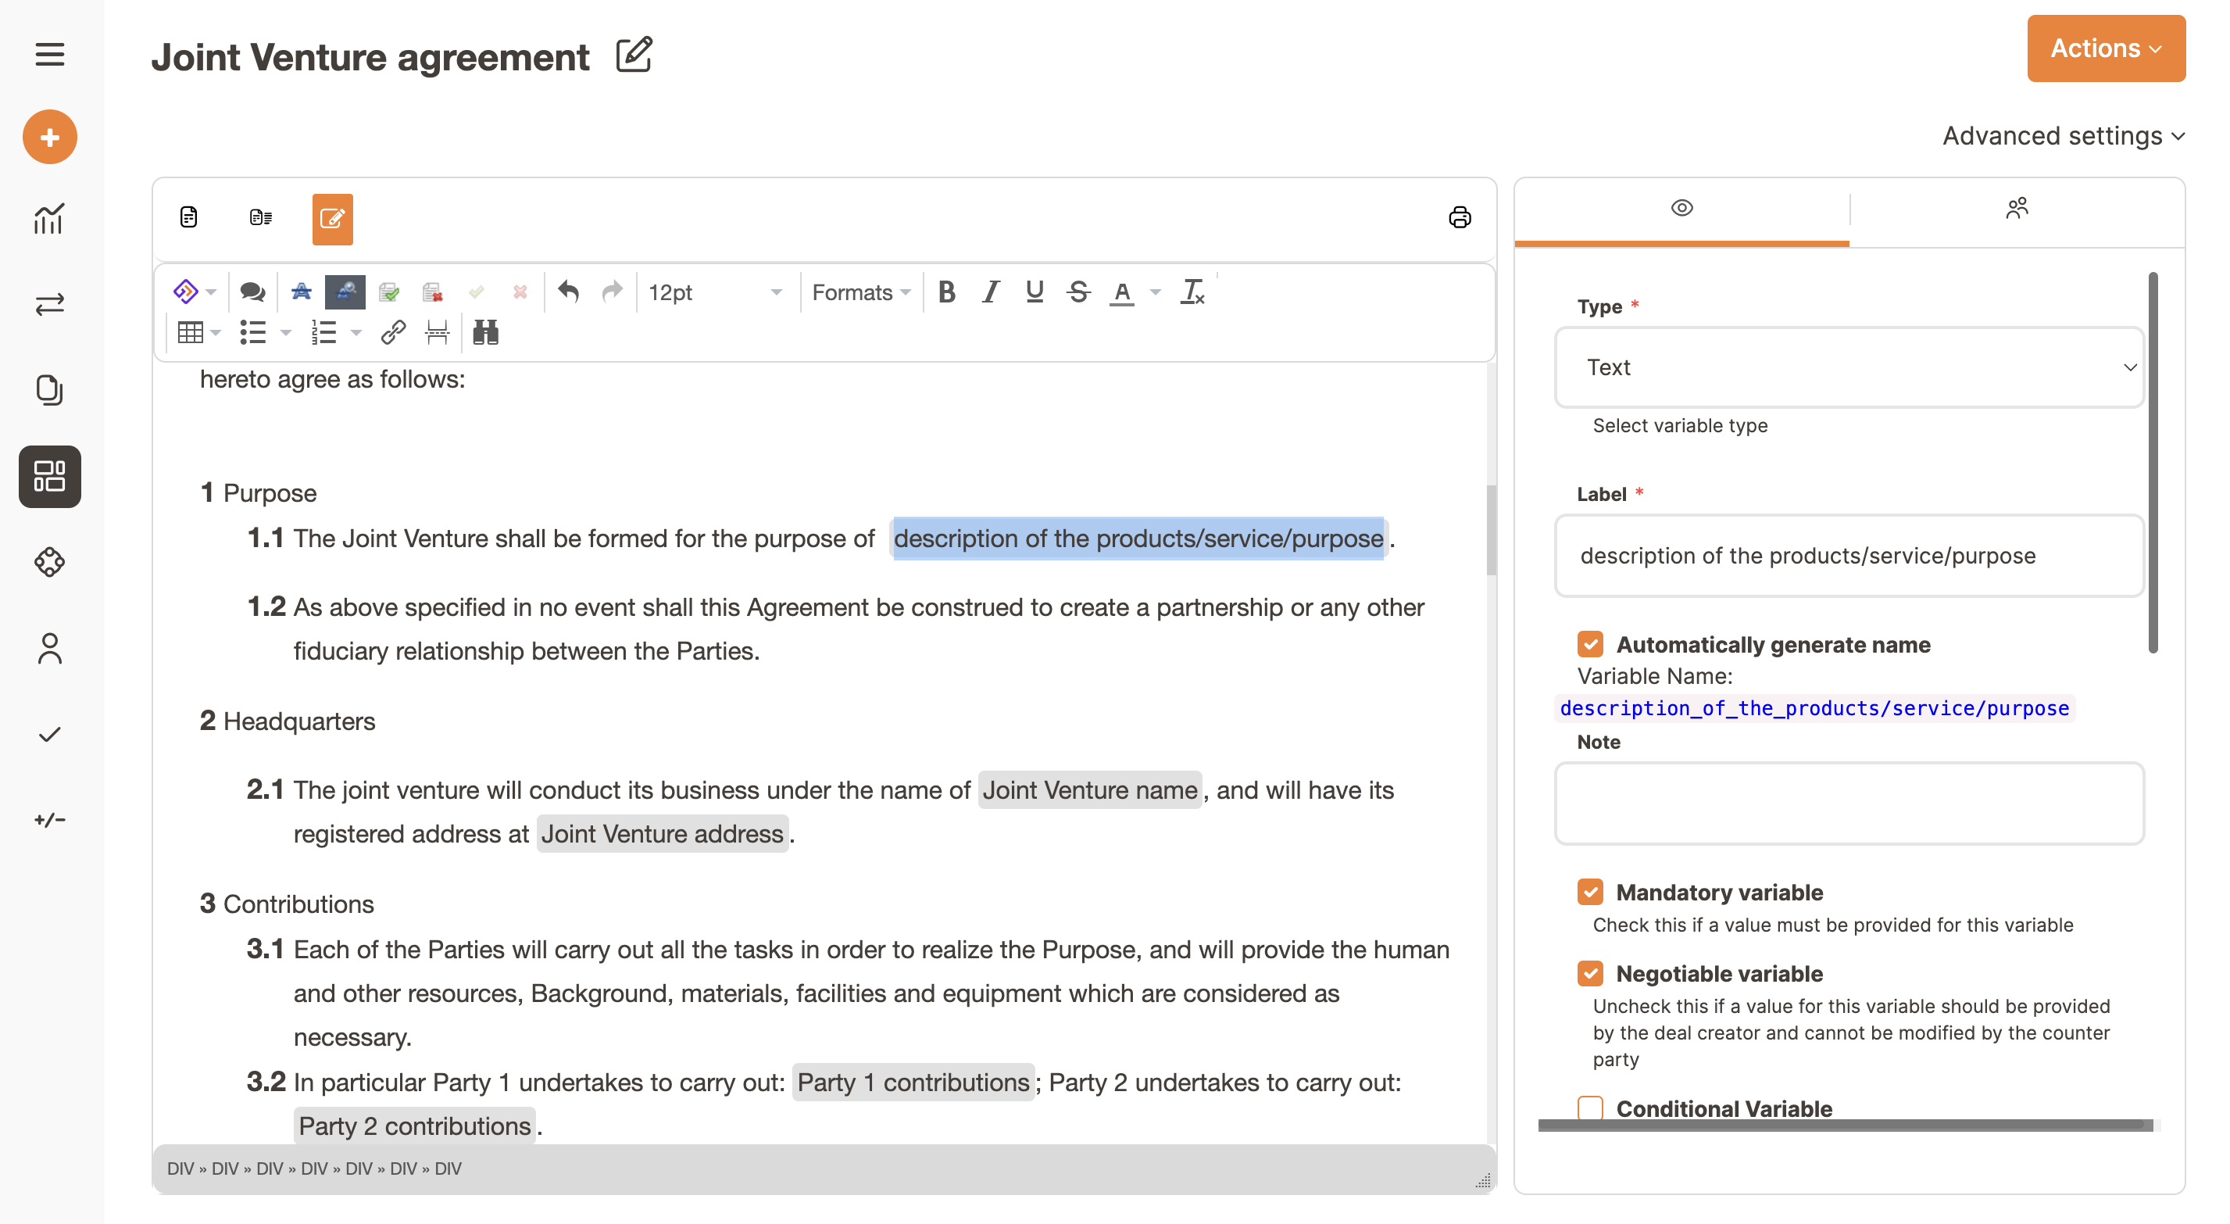Click the DIV element path breadcrumb
Viewport: 2230px width, 1224px height.
[x=314, y=1169]
